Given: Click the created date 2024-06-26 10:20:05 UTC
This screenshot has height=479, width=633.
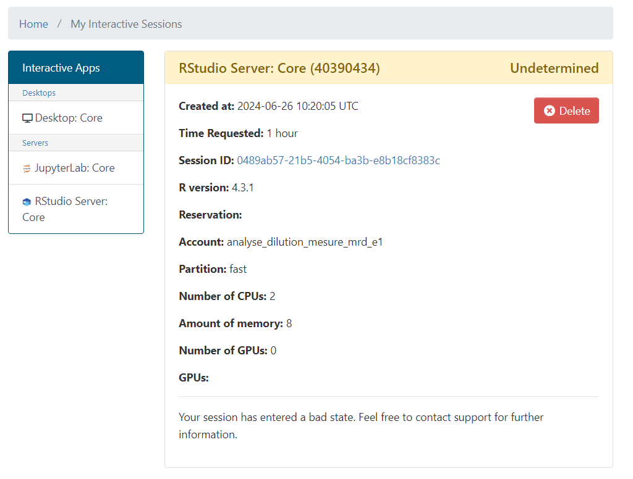Looking at the screenshot, I should point(297,106).
